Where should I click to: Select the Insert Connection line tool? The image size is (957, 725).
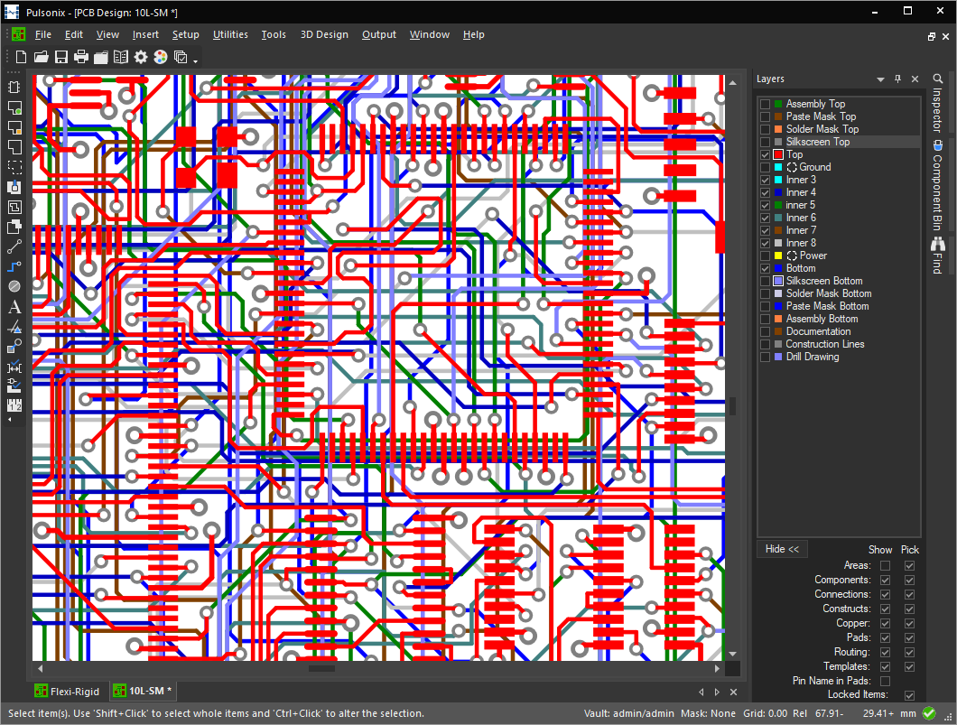pos(14,246)
